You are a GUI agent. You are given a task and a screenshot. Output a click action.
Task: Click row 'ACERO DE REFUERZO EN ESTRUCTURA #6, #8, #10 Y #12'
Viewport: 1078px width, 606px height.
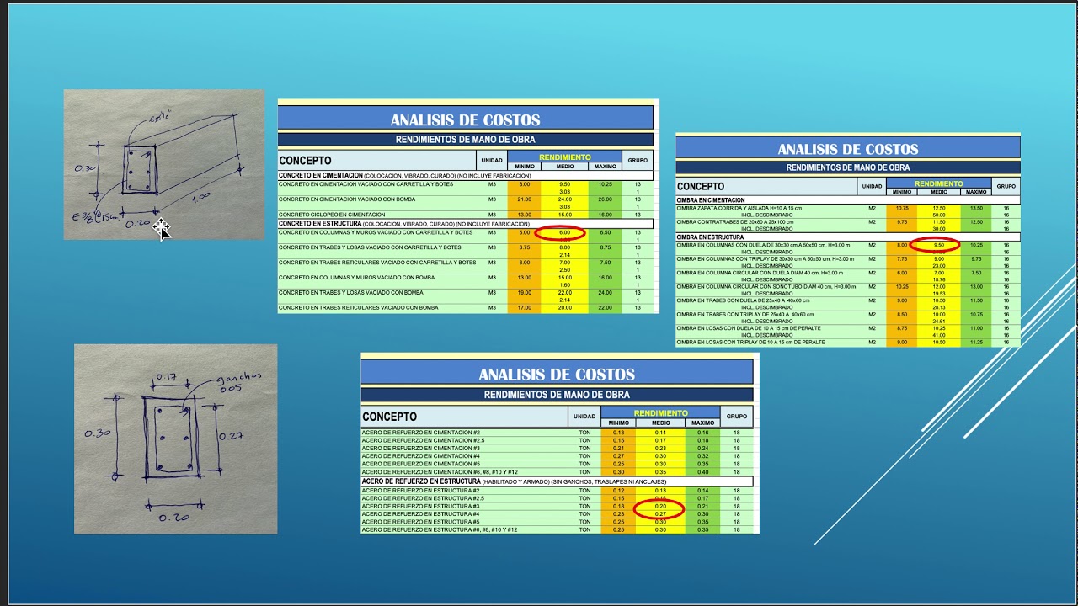pos(557,530)
